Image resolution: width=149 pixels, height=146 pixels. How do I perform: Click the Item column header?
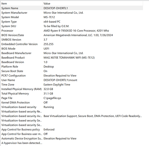(22, 4)
